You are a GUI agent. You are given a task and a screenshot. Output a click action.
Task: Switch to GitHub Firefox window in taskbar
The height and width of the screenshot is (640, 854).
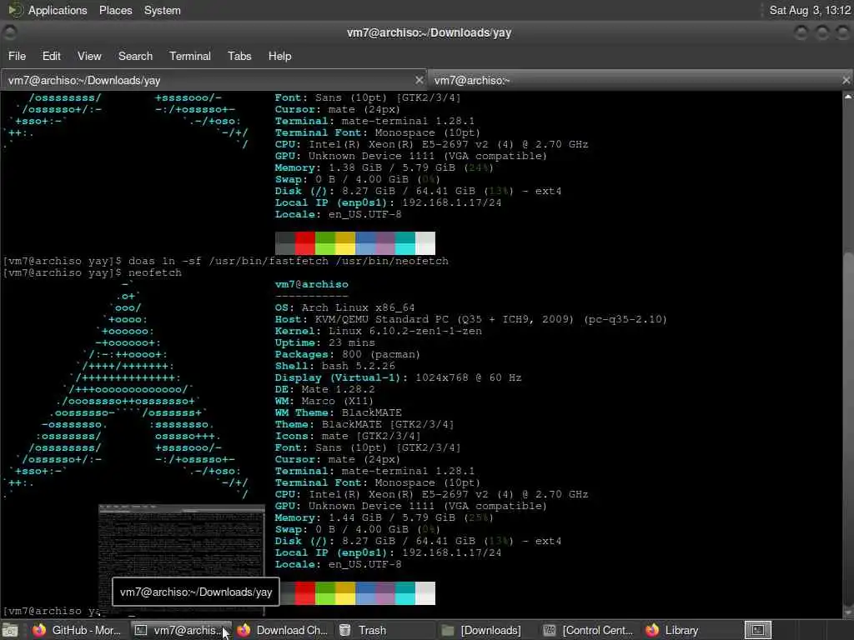77,630
